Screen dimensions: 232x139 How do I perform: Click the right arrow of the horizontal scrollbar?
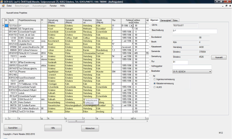(147, 121)
